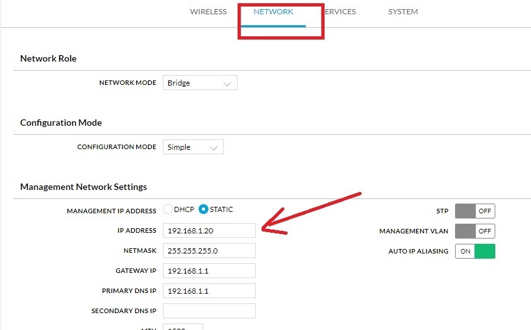531x330 pixels.
Task: Click the Management Network Settings heading
Action: tap(84, 187)
